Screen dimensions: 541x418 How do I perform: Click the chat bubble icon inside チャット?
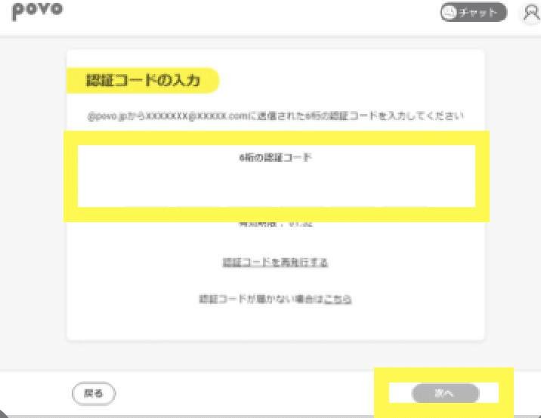pos(450,12)
